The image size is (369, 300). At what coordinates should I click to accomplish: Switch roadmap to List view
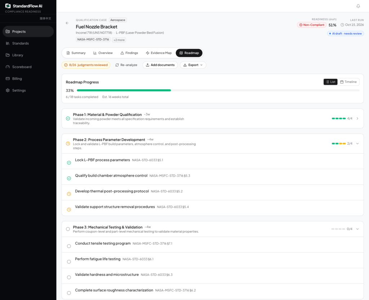330,82
